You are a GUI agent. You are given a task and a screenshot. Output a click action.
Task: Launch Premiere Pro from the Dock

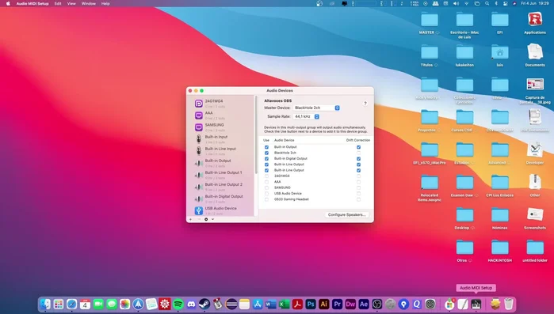338,305
